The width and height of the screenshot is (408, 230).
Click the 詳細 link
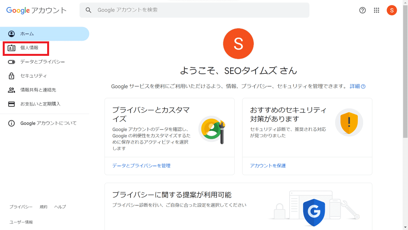point(355,86)
